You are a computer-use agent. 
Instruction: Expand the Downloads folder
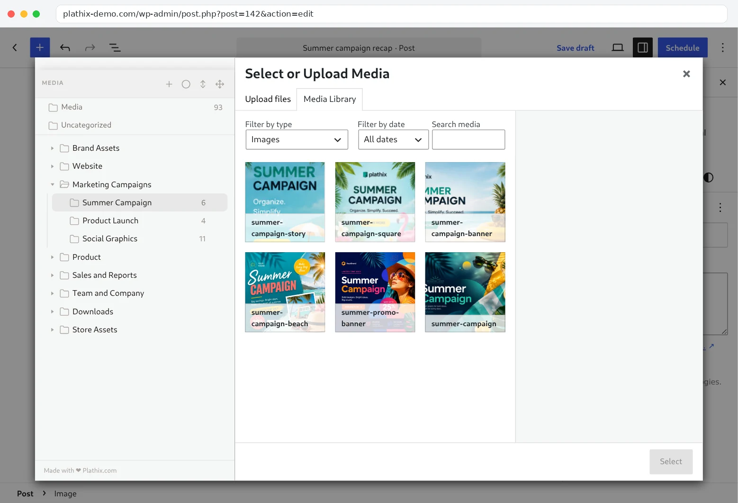[x=52, y=311]
